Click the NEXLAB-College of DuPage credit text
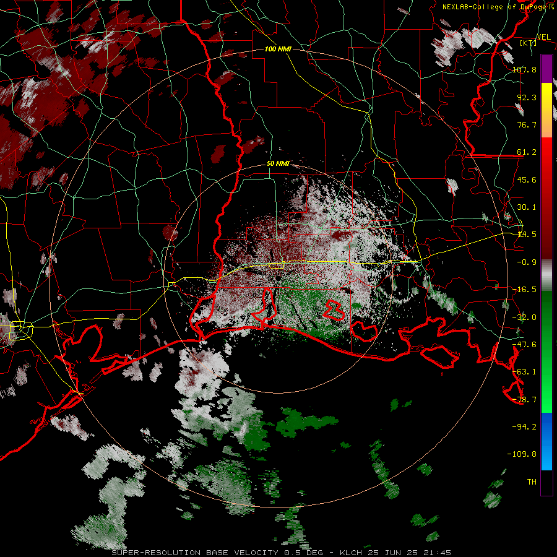The height and width of the screenshot is (557, 557). pyautogui.click(x=498, y=7)
